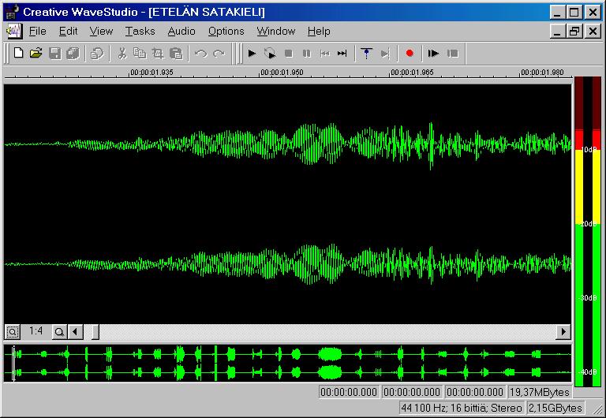
Task: Click the horizontal scrollbar right arrow
Action: pyautogui.click(x=563, y=331)
